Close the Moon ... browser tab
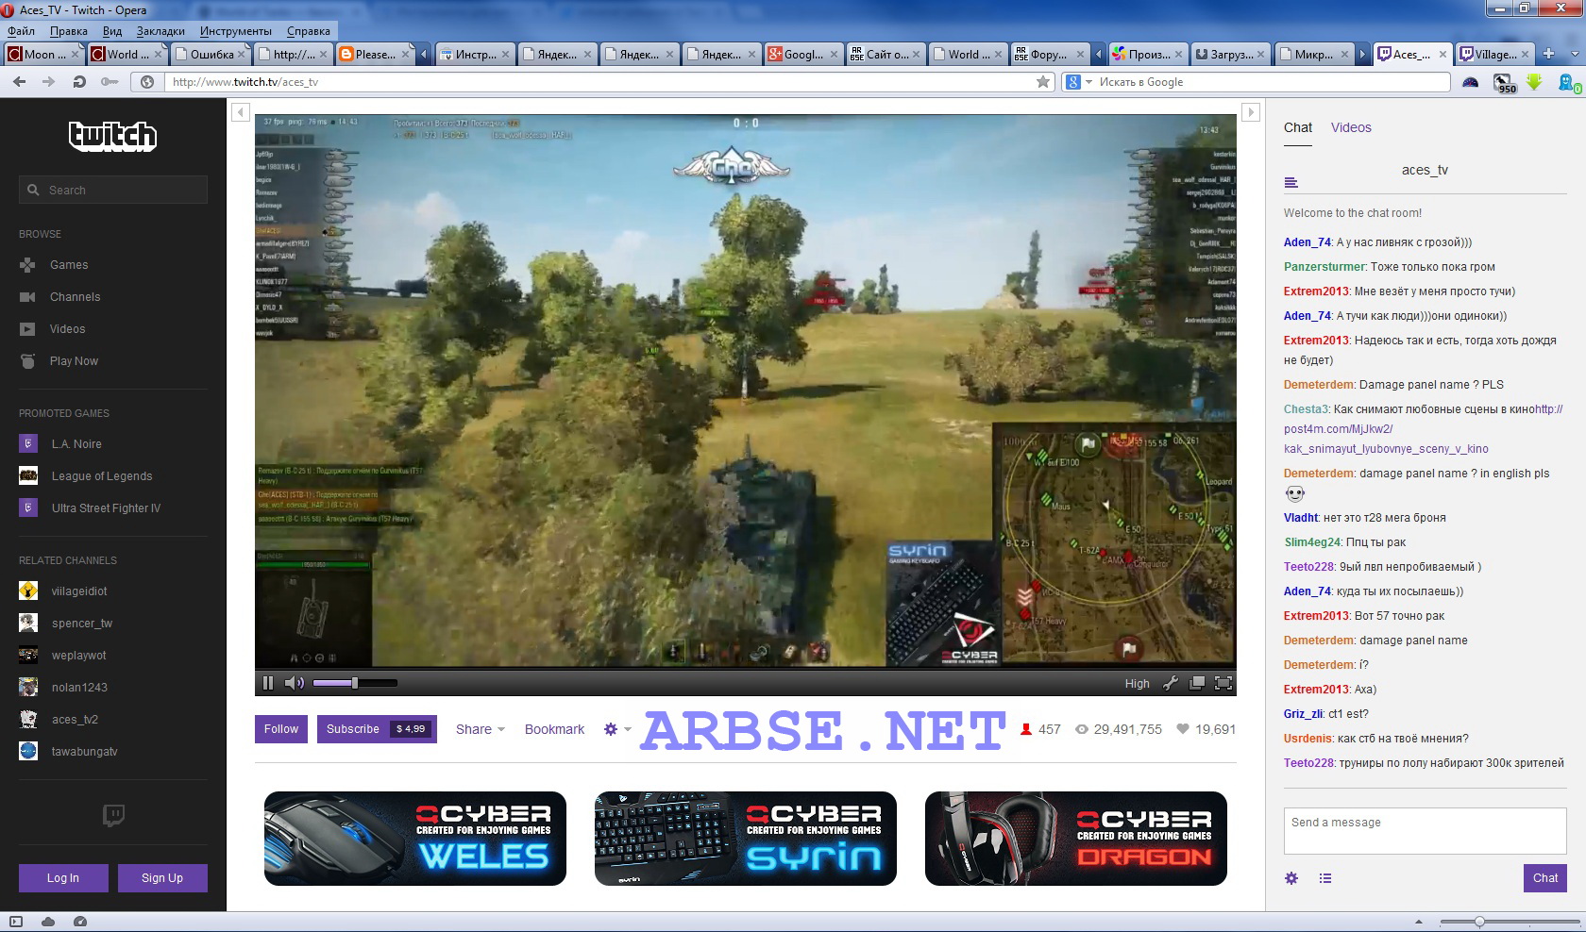The image size is (1586, 932). point(76,55)
